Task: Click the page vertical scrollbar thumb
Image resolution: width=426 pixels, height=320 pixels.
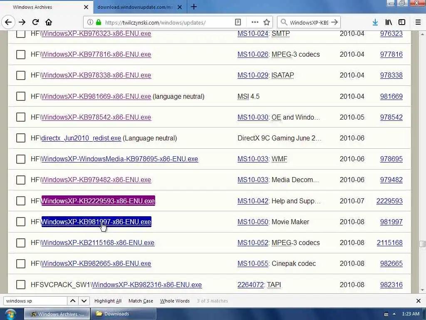Action: [422, 244]
